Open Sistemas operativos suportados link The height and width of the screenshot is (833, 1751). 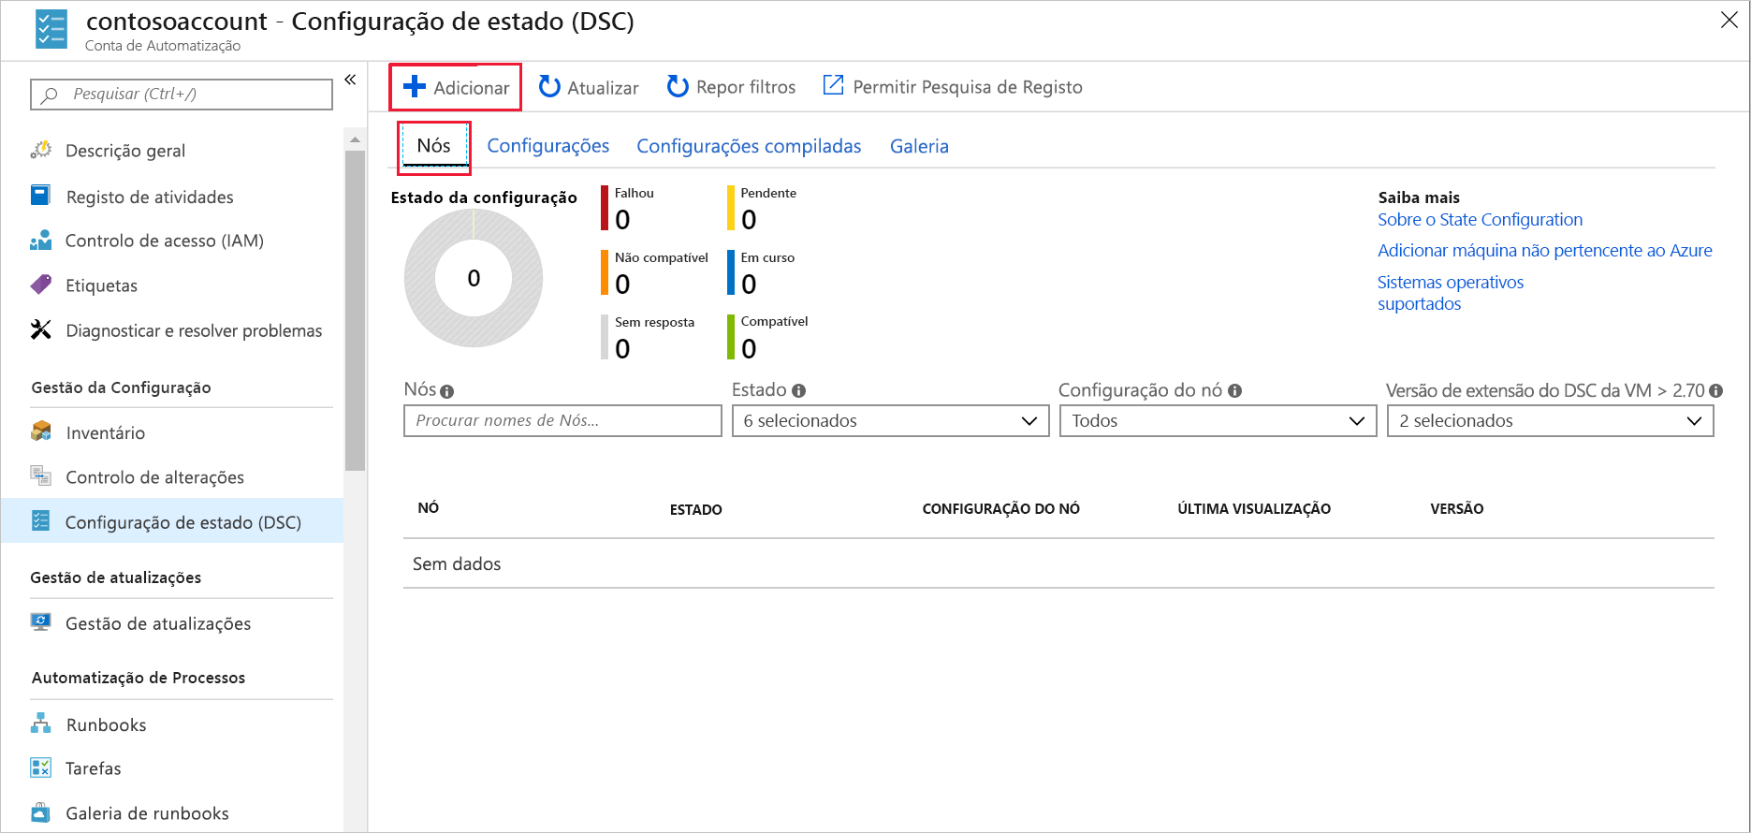click(1450, 293)
